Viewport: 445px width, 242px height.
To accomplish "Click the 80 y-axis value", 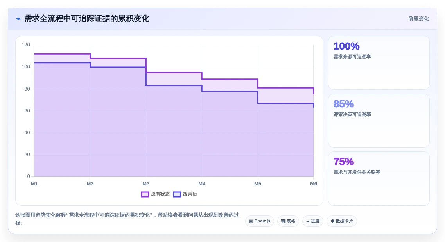I will click(27, 89).
